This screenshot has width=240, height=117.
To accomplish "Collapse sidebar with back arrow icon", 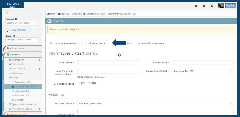I will 7,13.
